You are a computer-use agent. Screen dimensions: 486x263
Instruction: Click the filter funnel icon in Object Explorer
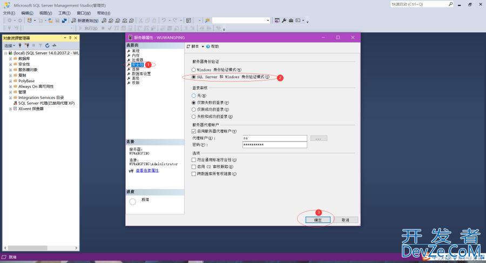[40, 45]
